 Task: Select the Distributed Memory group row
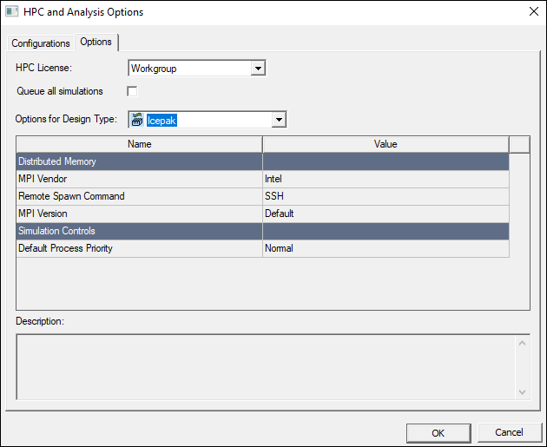(263, 161)
